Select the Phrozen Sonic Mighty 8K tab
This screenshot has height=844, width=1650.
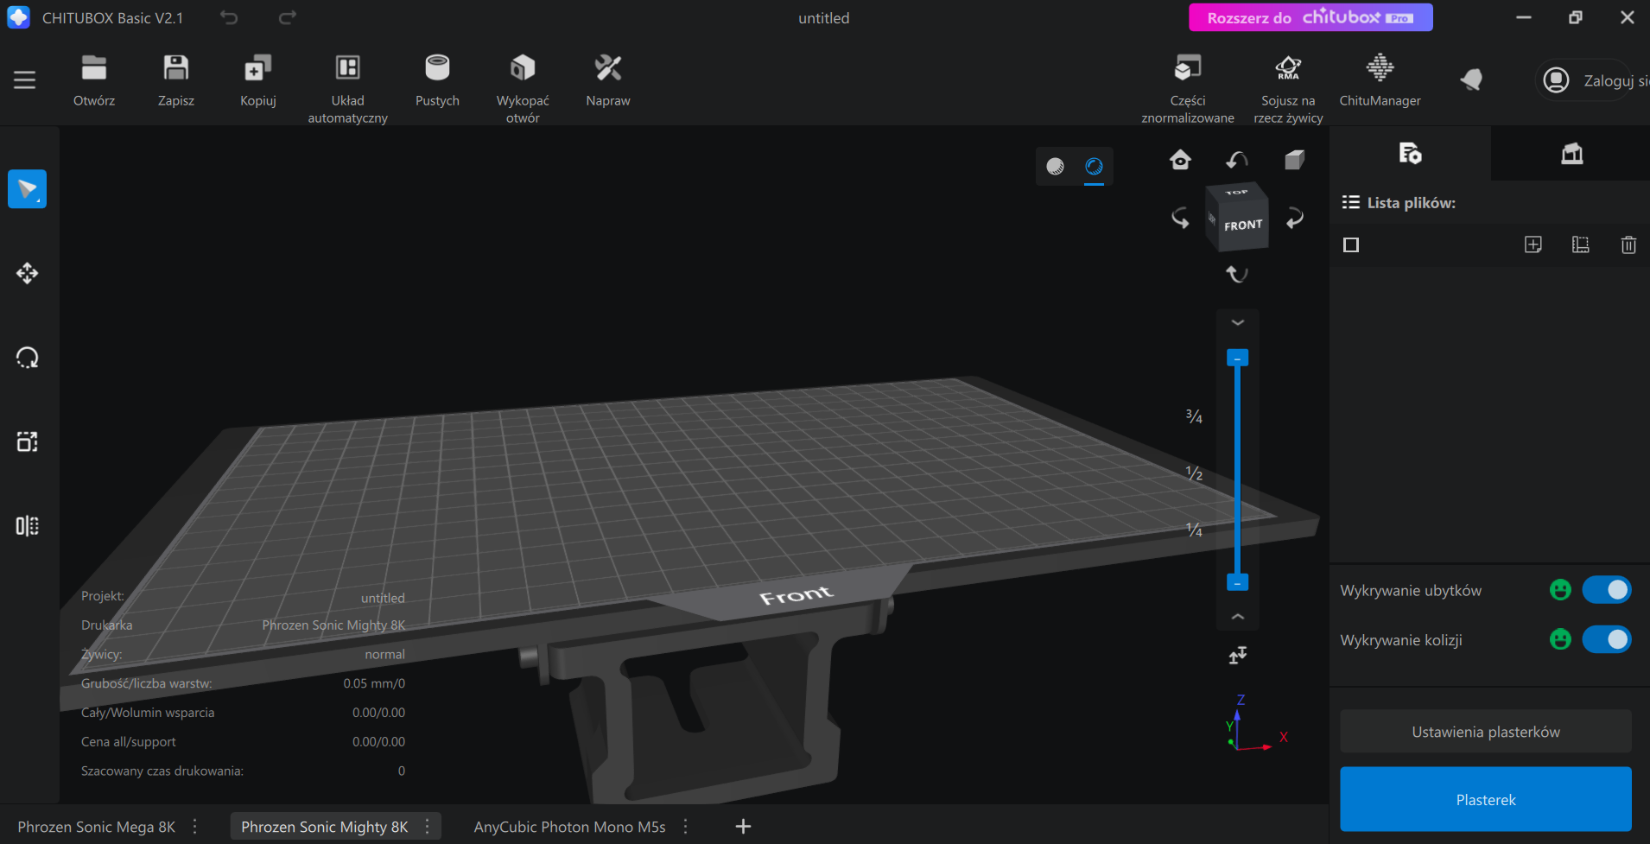click(325, 827)
